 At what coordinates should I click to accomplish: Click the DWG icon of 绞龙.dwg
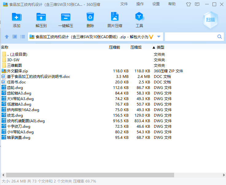4,115
